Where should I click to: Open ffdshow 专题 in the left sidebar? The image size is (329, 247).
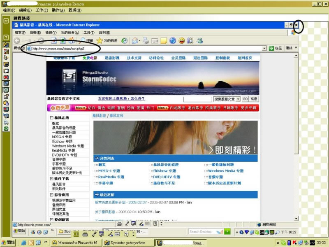click(x=62, y=141)
